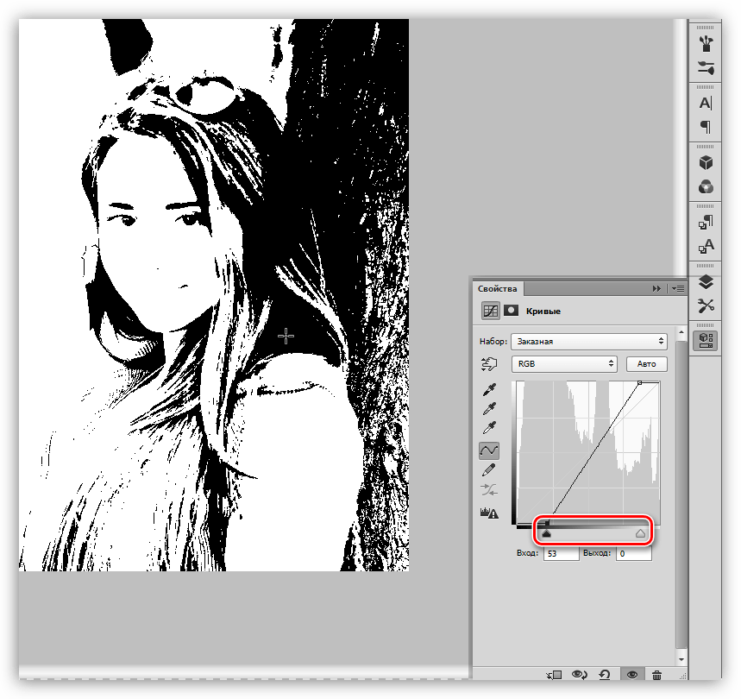This screenshot has height=699, width=741.
Task: Click the smooth curve values icon
Action: pos(489,489)
